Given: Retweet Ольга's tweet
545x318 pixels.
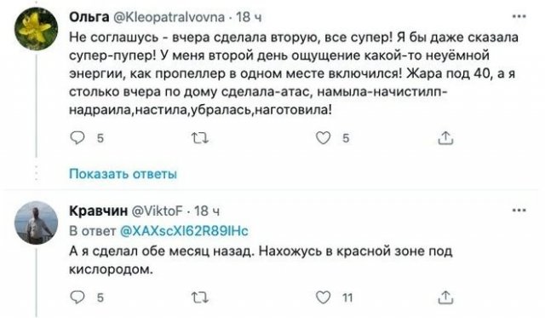Looking at the screenshot, I should [200, 139].
